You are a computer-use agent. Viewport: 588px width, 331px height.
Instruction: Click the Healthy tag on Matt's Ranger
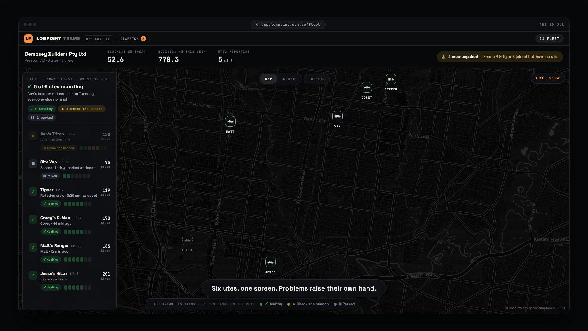point(51,260)
